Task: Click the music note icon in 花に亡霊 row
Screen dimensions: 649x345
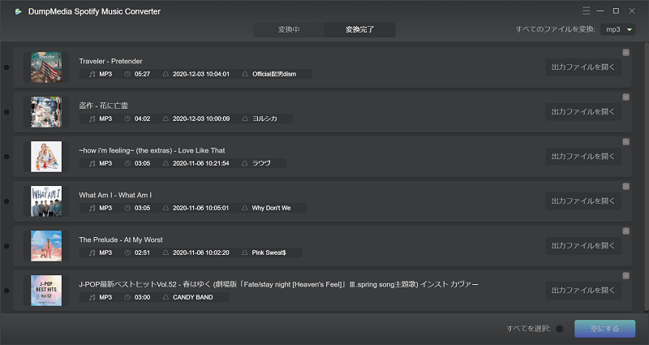Action: pyautogui.click(x=92, y=119)
